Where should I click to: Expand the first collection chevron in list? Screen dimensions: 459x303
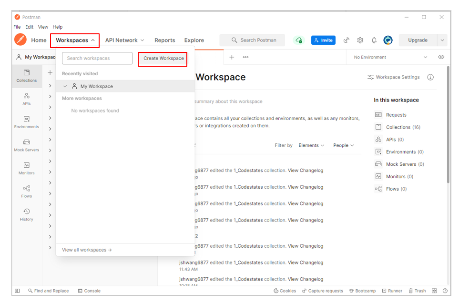tap(50, 86)
